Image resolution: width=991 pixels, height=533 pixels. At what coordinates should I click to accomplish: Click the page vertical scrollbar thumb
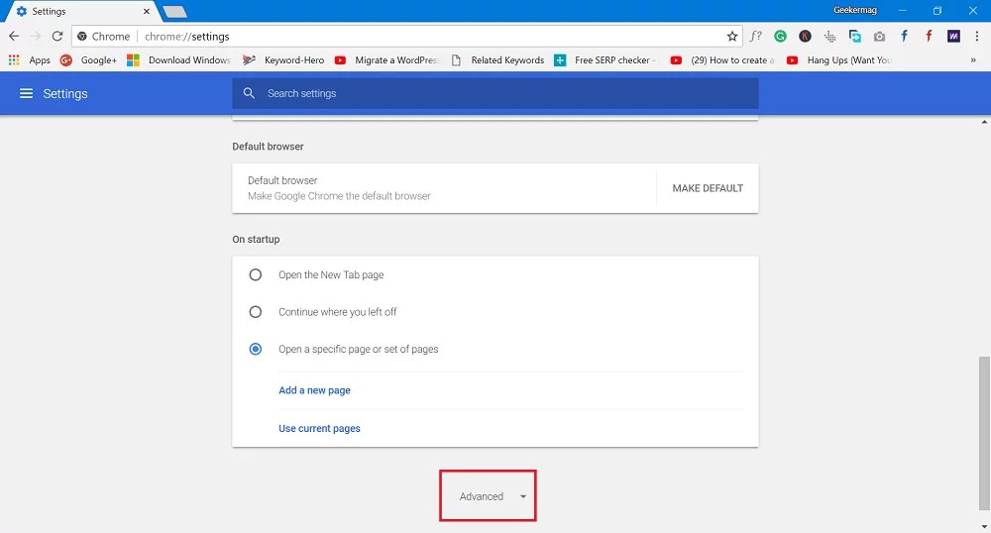pyautogui.click(x=984, y=433)
